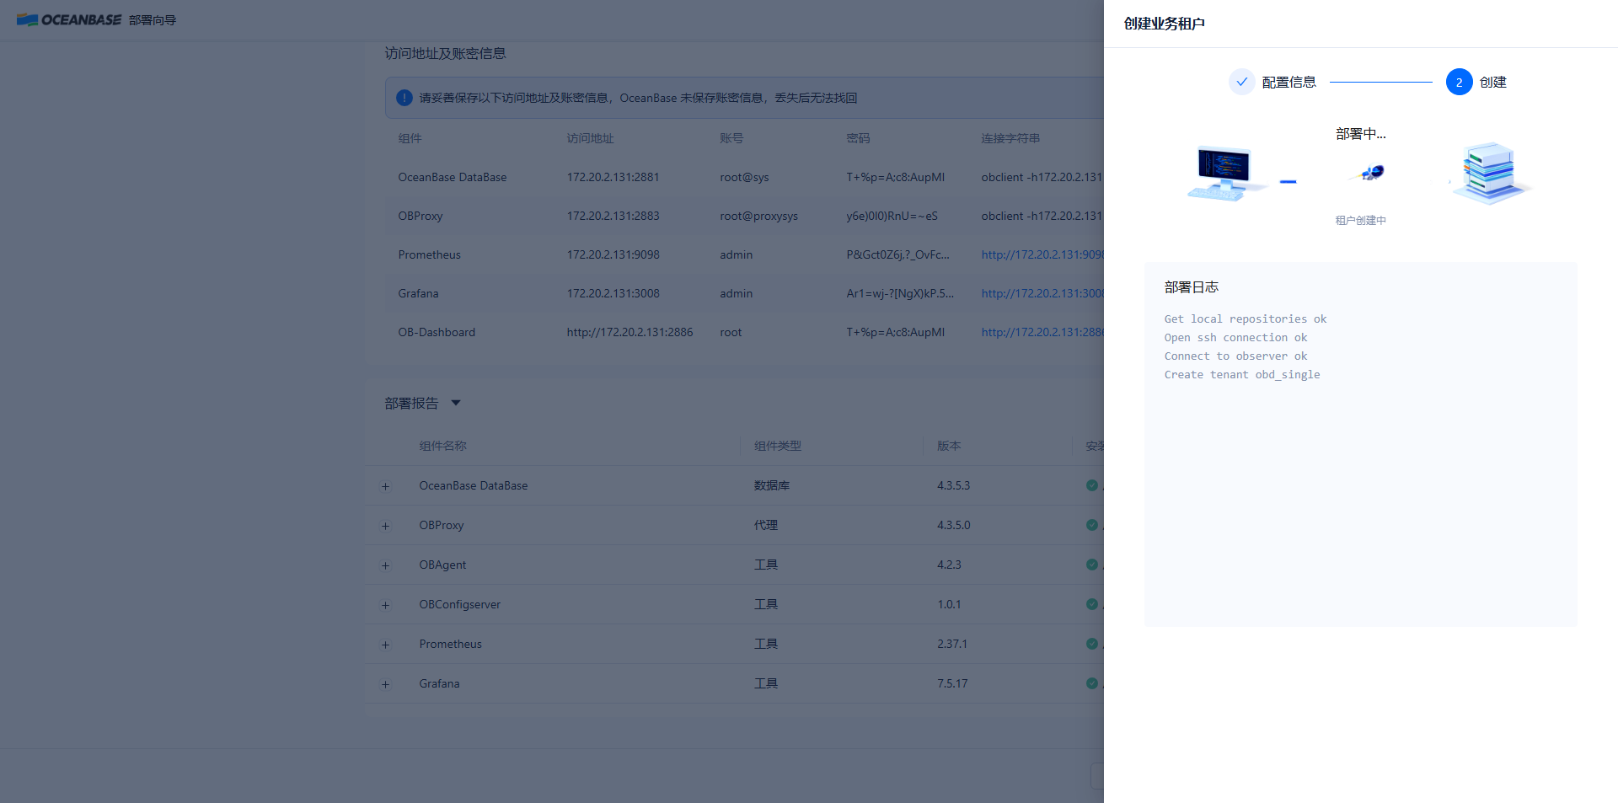1618x803 pixels.
Task: Click log line 'Connect to observer ok'
Action: (1235, 356)
